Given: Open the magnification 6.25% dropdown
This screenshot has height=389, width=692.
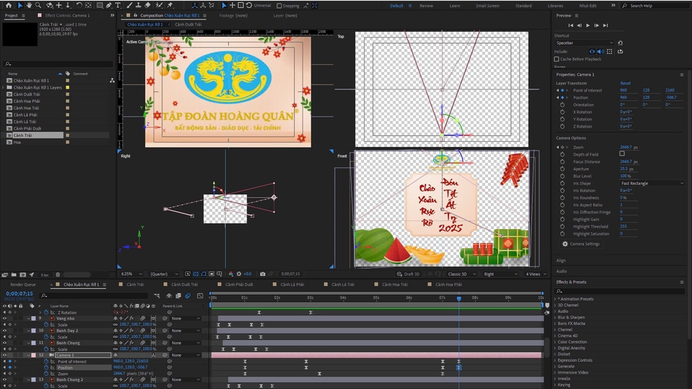Looking at the screenshot, I should (x=131, y=274).
